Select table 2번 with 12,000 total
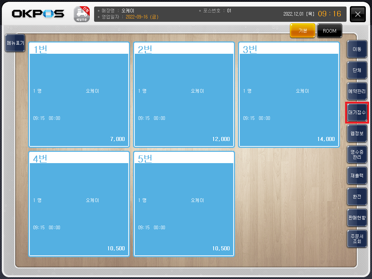Viewport: 372px width, 279px height. click(x=184, y=94)
